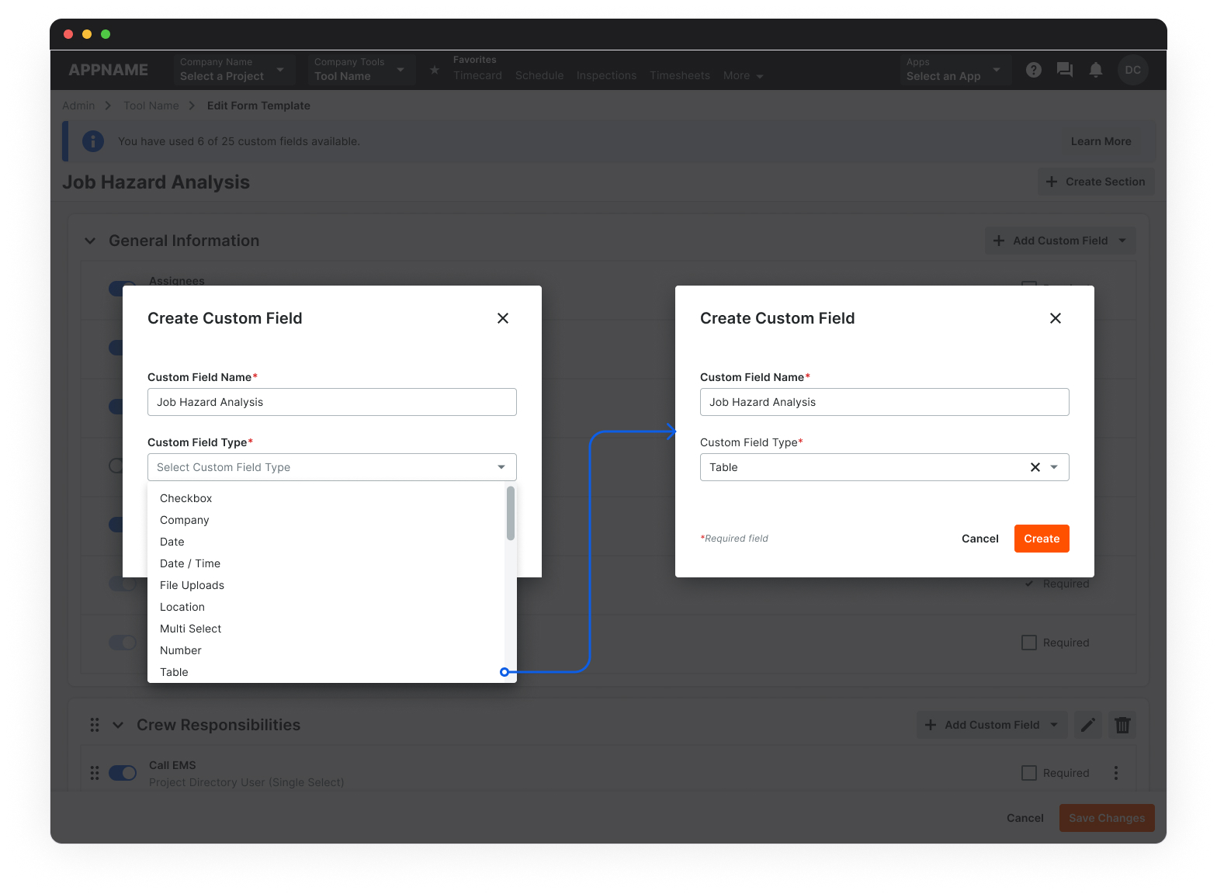Open the chat messages icon

pos(1064,70)
